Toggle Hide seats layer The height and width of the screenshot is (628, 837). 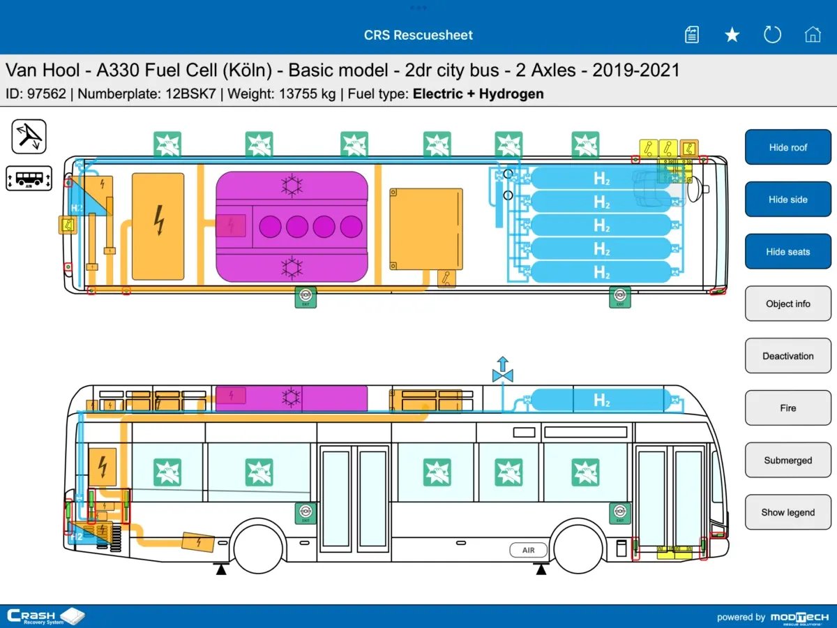pyautogui.click(x=787, y=252)
